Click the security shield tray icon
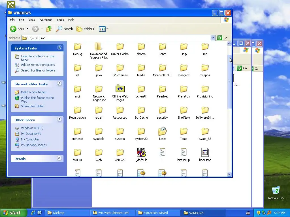 258,213
